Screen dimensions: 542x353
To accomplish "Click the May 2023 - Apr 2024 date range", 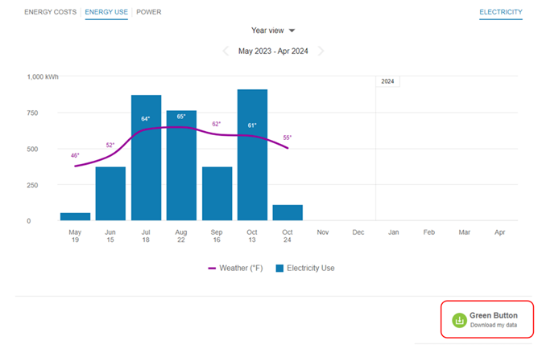I will pos(273,51).
